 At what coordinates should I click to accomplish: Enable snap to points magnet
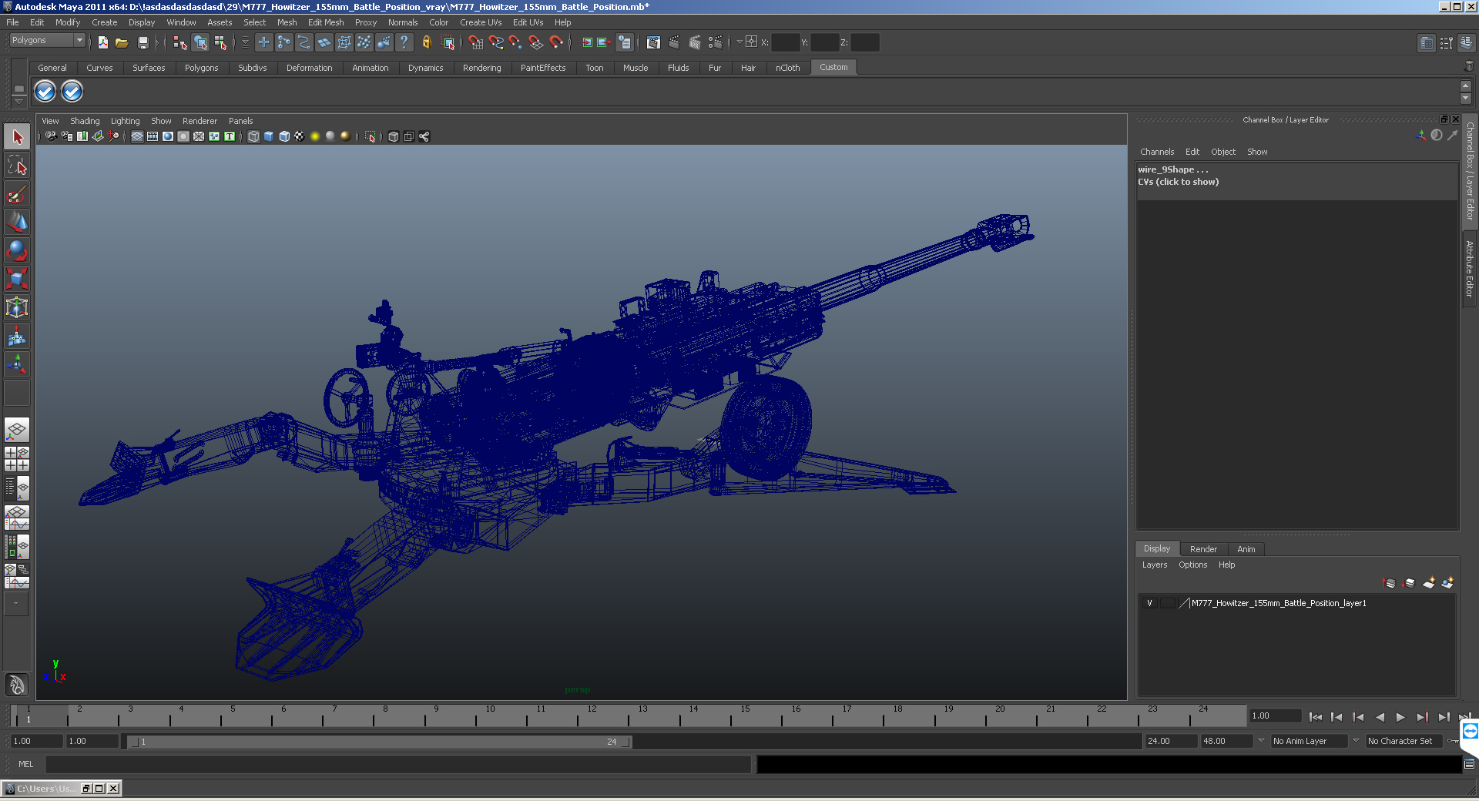[x=516, y=42]
